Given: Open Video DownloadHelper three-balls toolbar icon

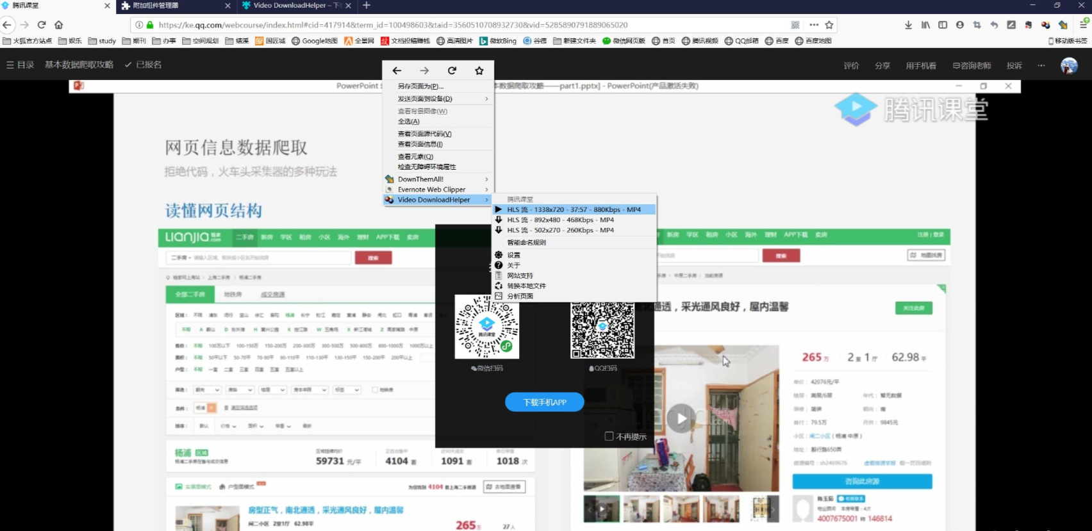Looking at the screenshot, I should (x=1045, y=25).
